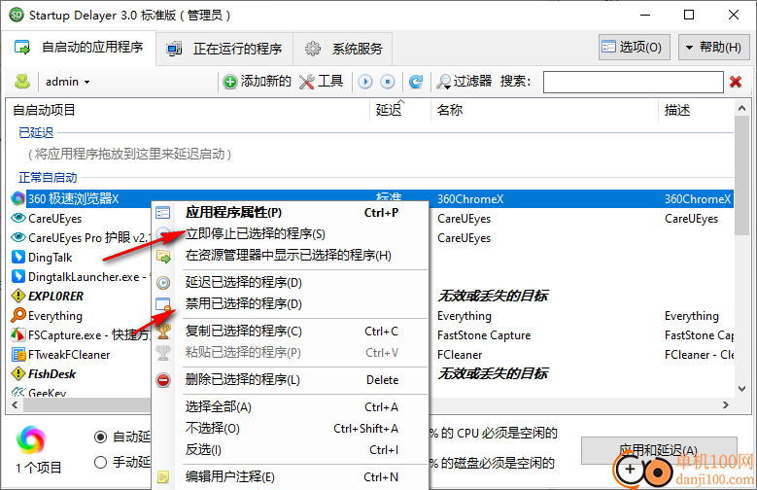Click the Everything search icon
Screen dimensions: 757x490
coord(18,315)
